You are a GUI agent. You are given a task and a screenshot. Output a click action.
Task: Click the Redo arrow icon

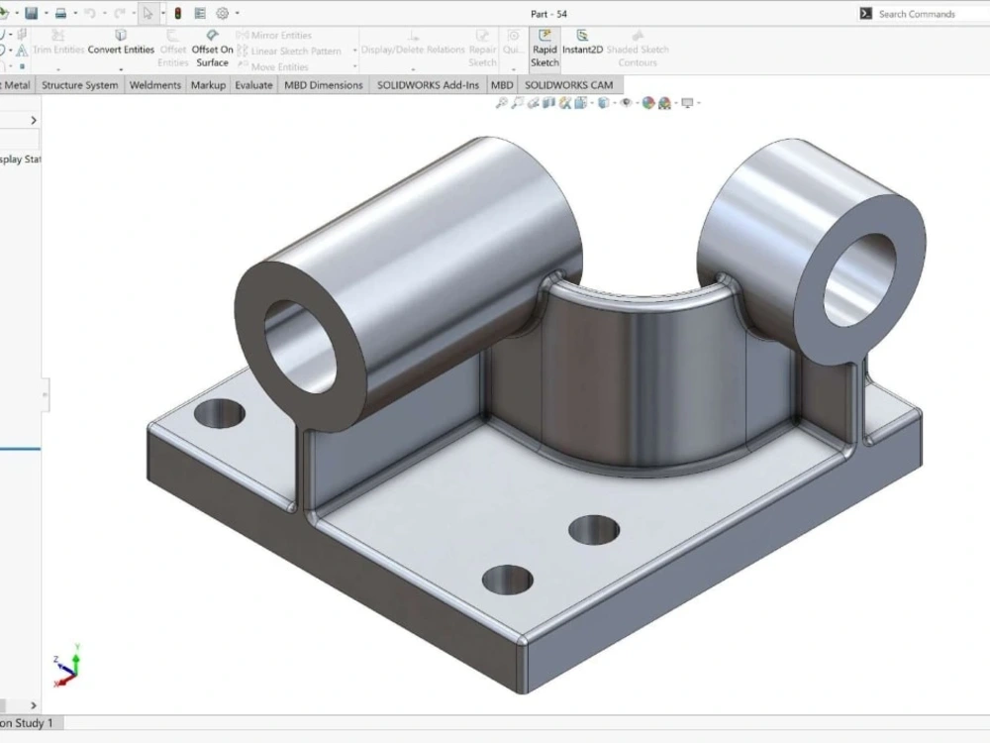120,13
